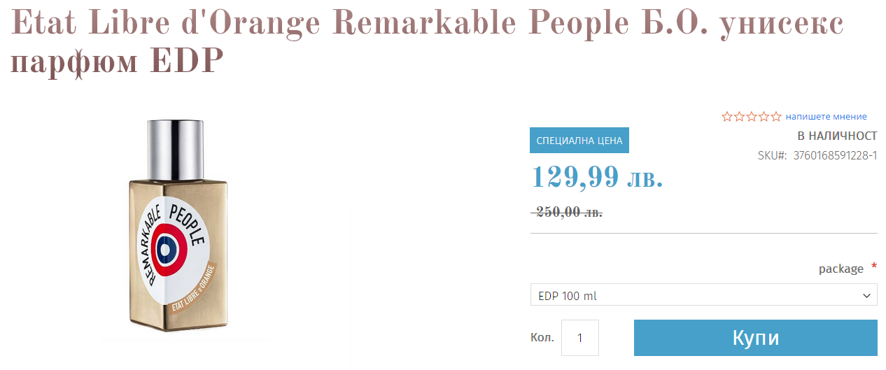This screenshot has width=886, height=370.
Task: Click the red required asterisk
Action: tap(873, 267)
